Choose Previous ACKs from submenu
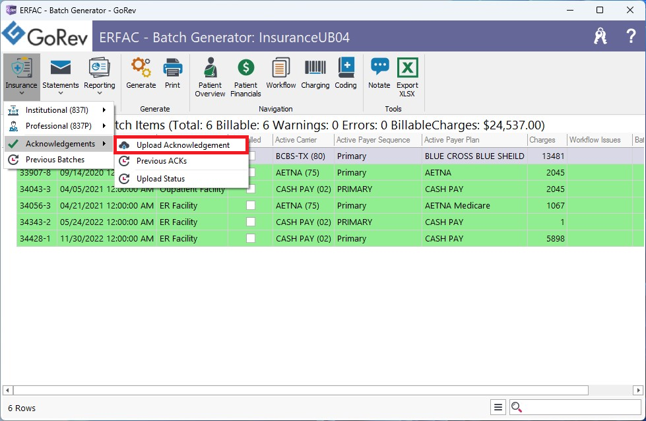 [x=181, y=161]
